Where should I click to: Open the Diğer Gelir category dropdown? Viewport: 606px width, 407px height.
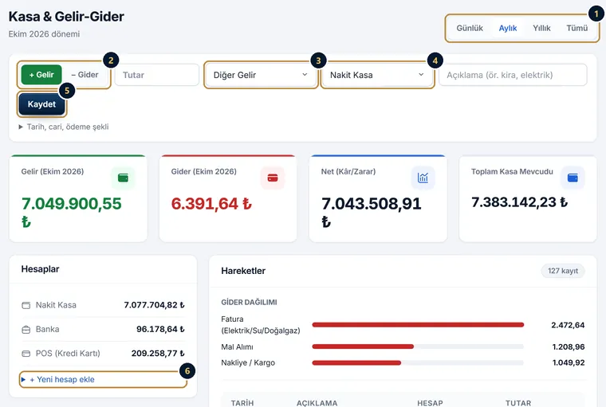261,75
